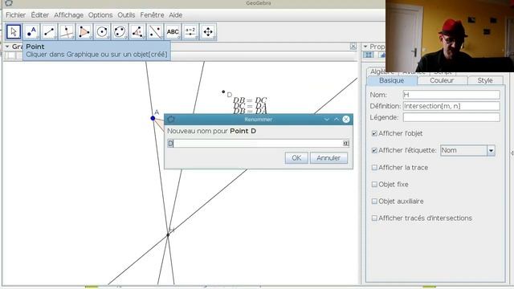This screenshot has width=514, height=289.
Task: Click the objects properties icon in Propriétés toolbar
Action: pos(369,55)
